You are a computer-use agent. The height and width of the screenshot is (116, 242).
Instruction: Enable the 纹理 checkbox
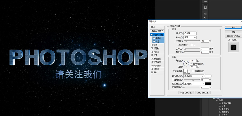pyautogui.click(x=154, y=42)
